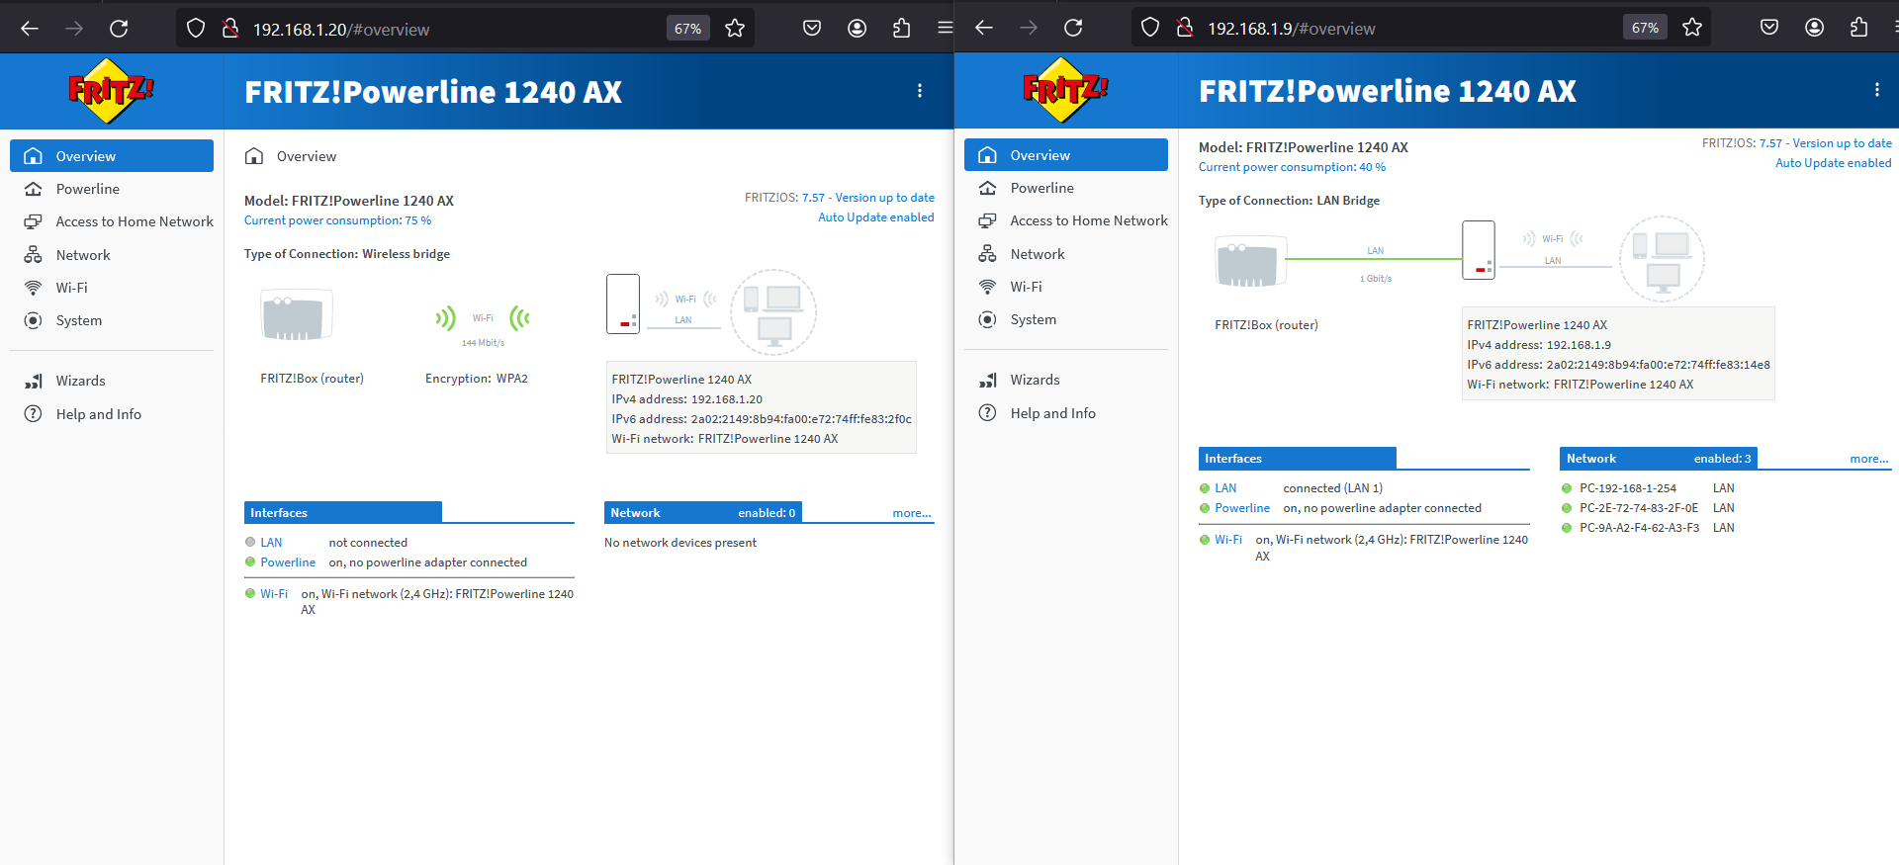1899x865 pixels.
Task: Select Overview in the left window sidebar
Action: [112, 156]
